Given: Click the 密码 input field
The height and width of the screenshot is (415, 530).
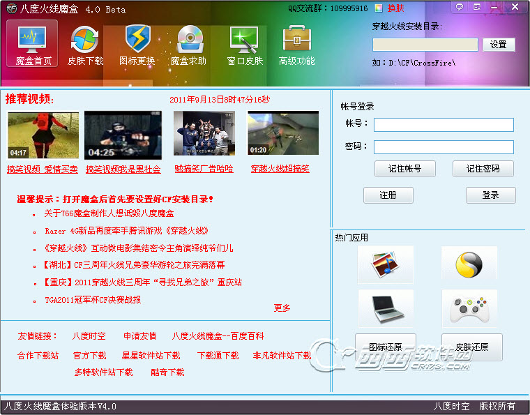Looking at the screenshot, I should click(444, 147).
